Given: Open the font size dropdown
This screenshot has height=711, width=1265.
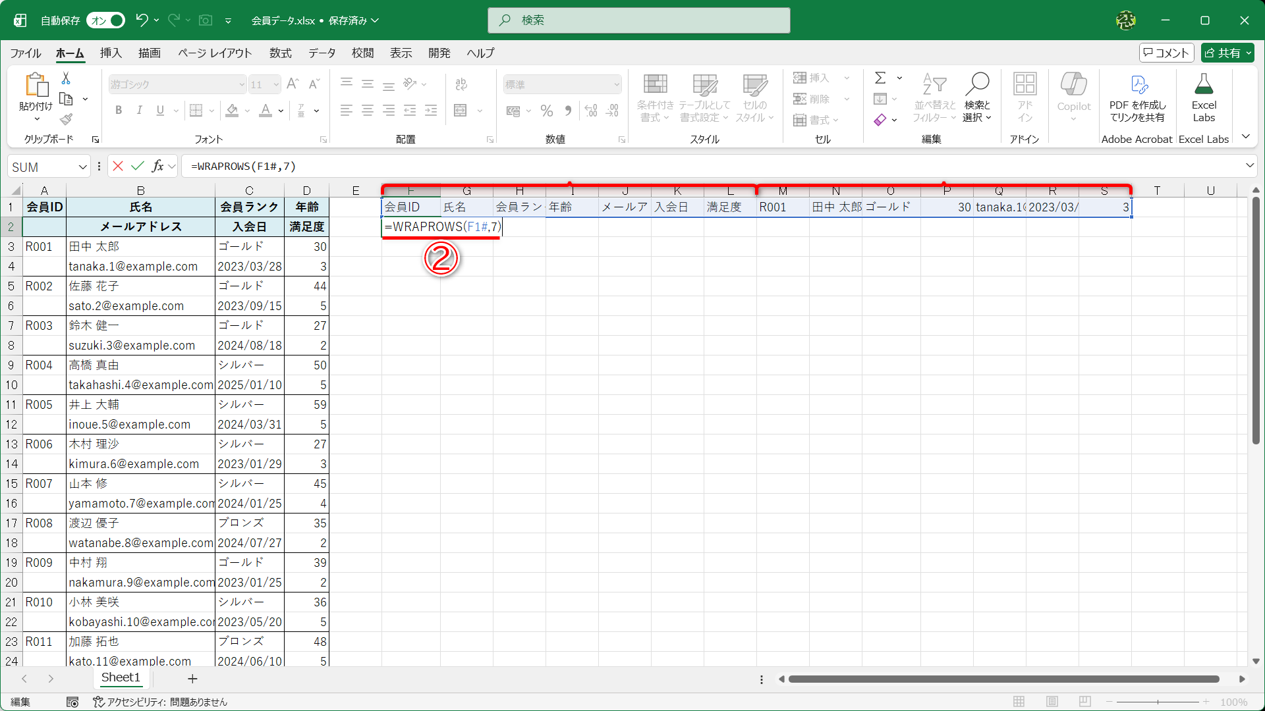Looking at the screenshot, I should click(276, 84).
